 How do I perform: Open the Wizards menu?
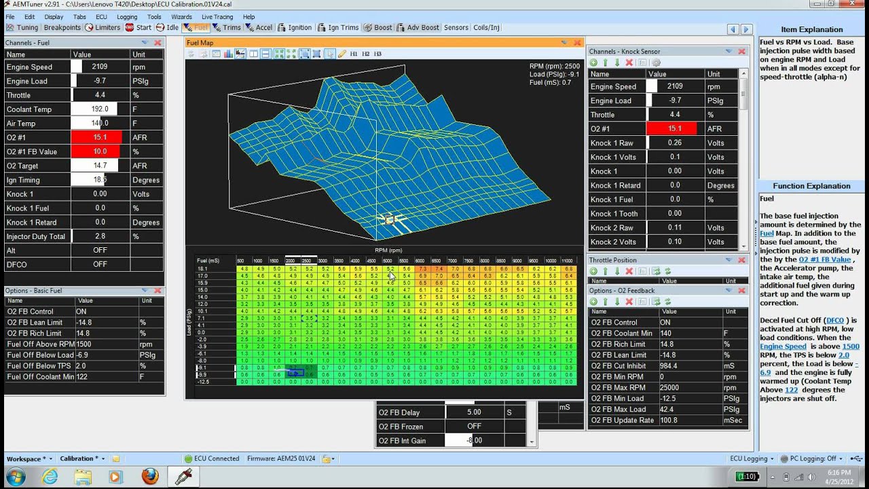[181, 17]
